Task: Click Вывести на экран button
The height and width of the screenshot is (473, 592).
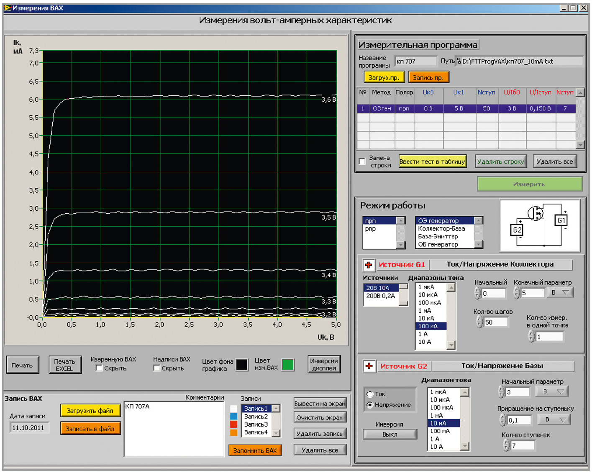Action: 320,404
